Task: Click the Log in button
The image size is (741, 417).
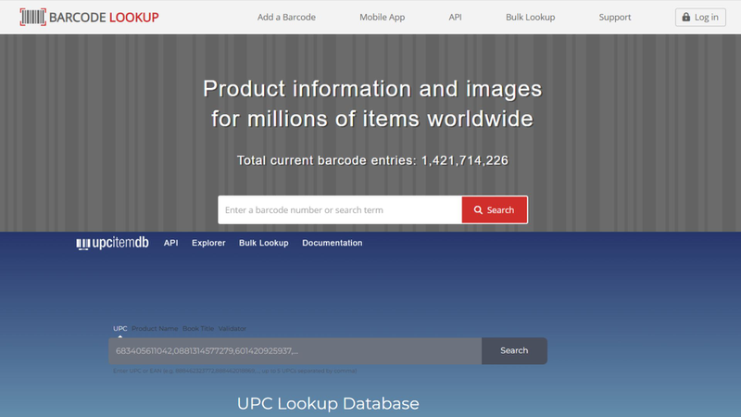Action: [x=700, y=17]
